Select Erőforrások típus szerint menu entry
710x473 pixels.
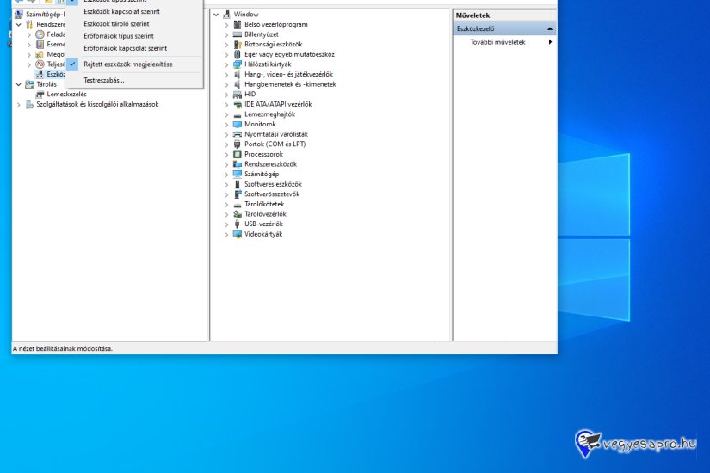click(118, 36)
